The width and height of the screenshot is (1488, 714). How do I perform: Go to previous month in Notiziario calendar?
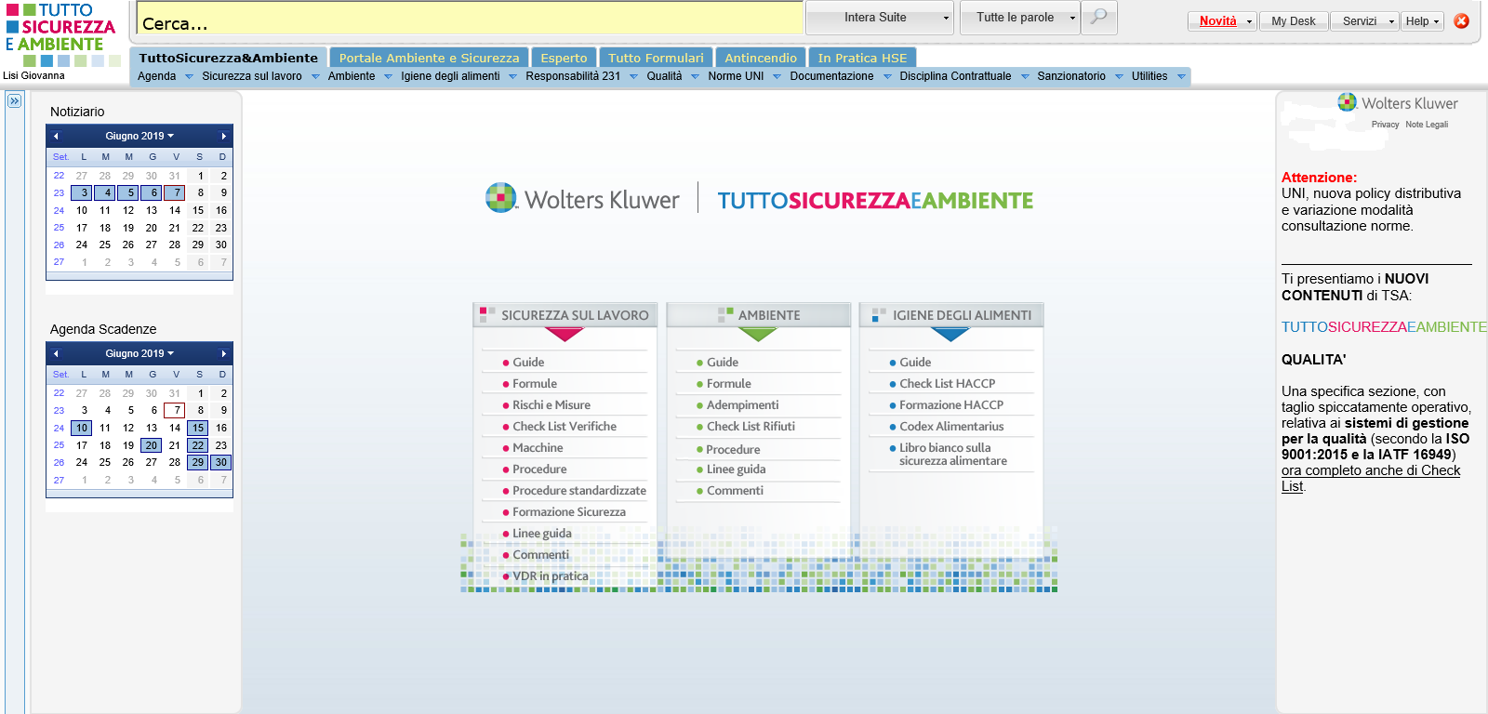(x=56, y=136)
